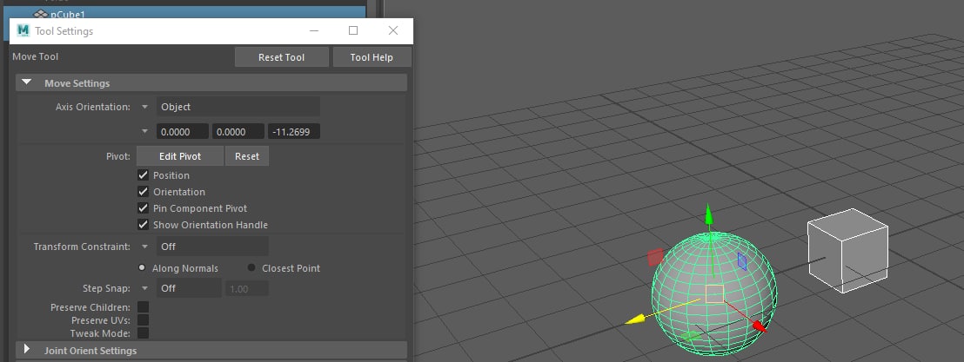Screen dimensions: 964x362
Task: Select the pCube1 node icon in the outliner
Action: (x=40, y=14)
